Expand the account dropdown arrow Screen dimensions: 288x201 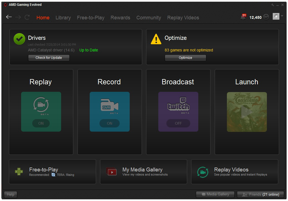(282, 16)
